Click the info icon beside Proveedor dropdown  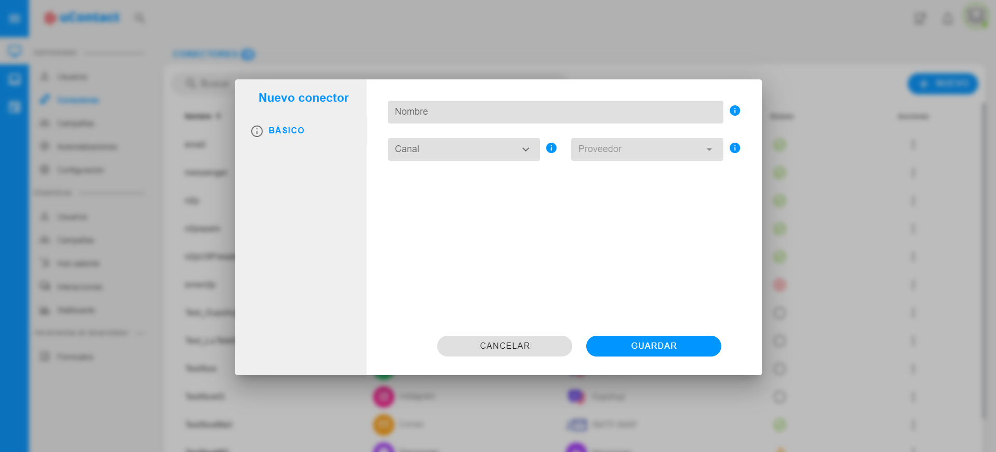coord(735,148)
